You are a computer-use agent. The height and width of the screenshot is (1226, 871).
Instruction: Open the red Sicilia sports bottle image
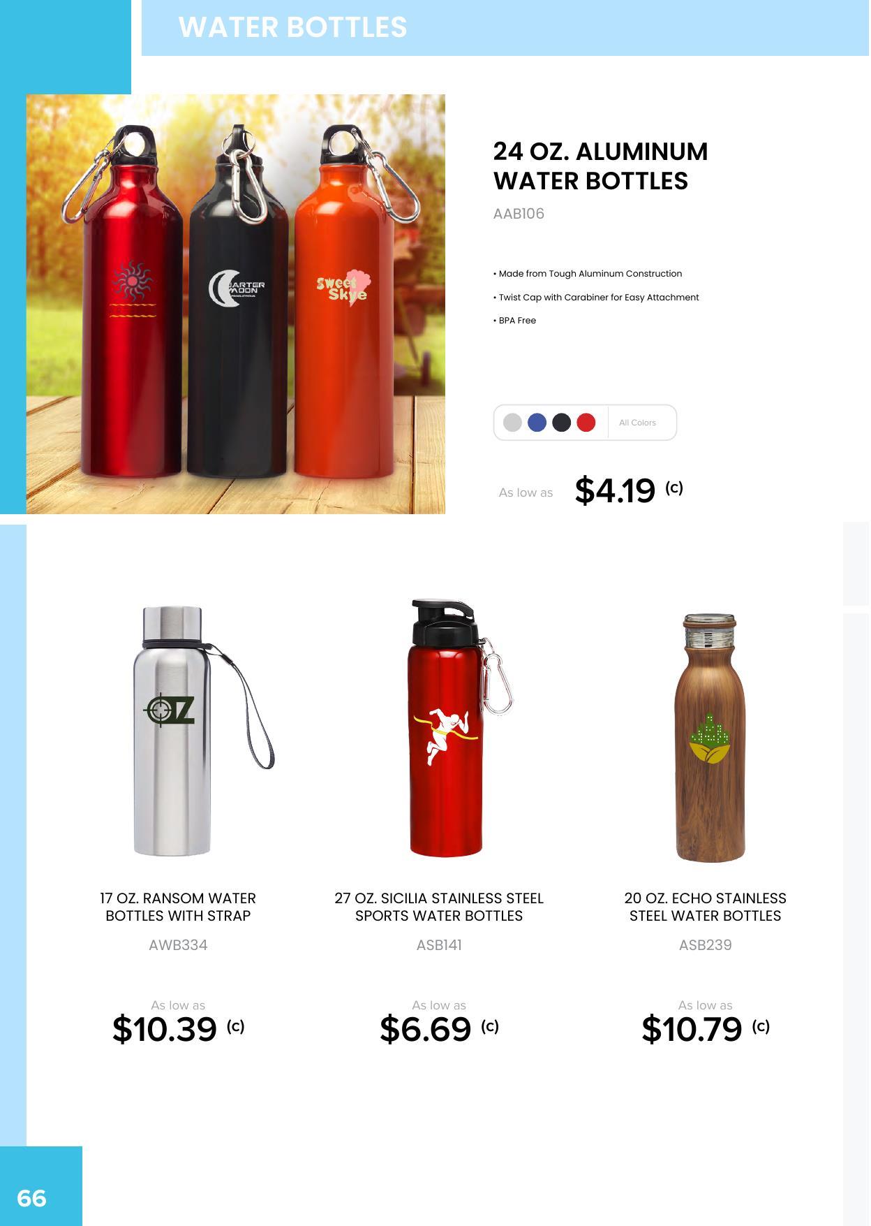461,727
